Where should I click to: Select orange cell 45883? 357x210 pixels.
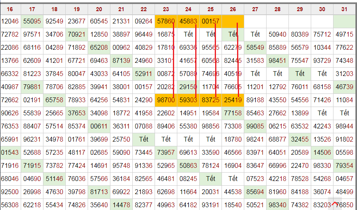coord(188,21)
